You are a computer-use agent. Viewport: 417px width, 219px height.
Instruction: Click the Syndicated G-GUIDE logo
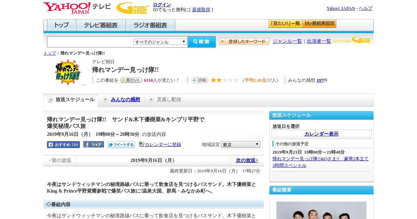point(351,40)
